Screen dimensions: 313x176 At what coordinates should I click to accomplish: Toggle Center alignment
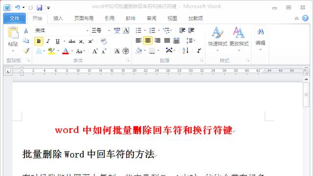pyautogui.click(x=148, y=41)
